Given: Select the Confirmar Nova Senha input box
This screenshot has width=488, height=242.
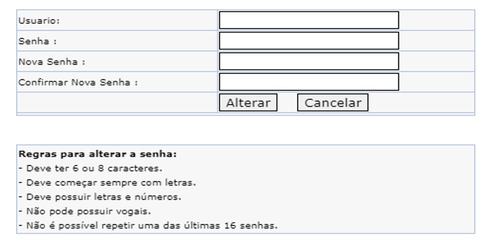Looking at the screenshot, I should pyautogui.click(x=308, y=82).
